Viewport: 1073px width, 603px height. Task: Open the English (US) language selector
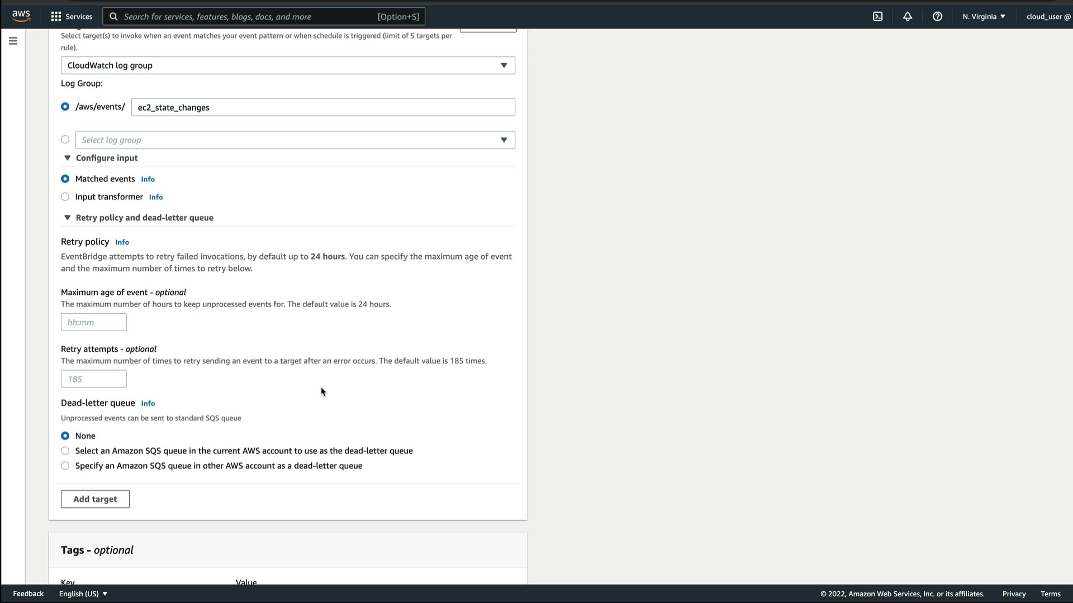tap(83, 594)
